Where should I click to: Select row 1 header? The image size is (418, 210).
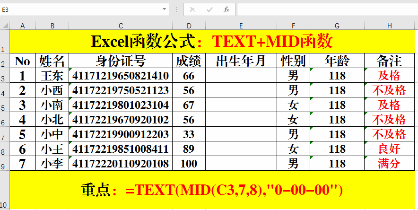coord(5,41)
